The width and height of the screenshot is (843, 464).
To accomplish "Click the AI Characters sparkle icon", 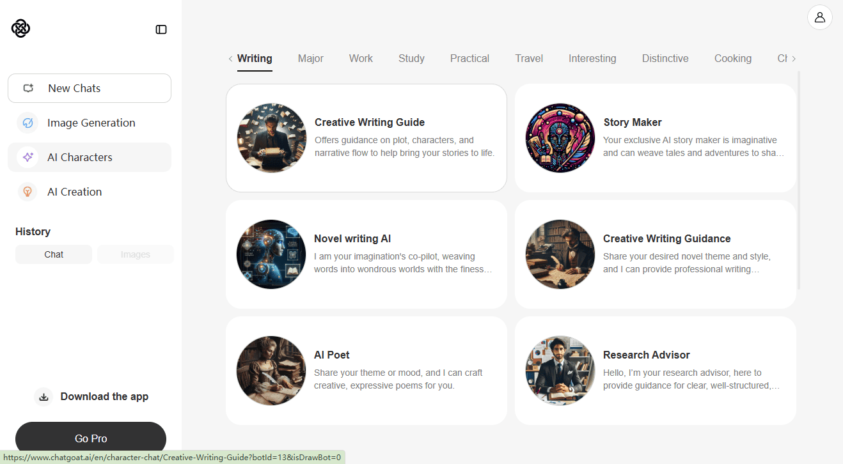I will coord(28,157).
